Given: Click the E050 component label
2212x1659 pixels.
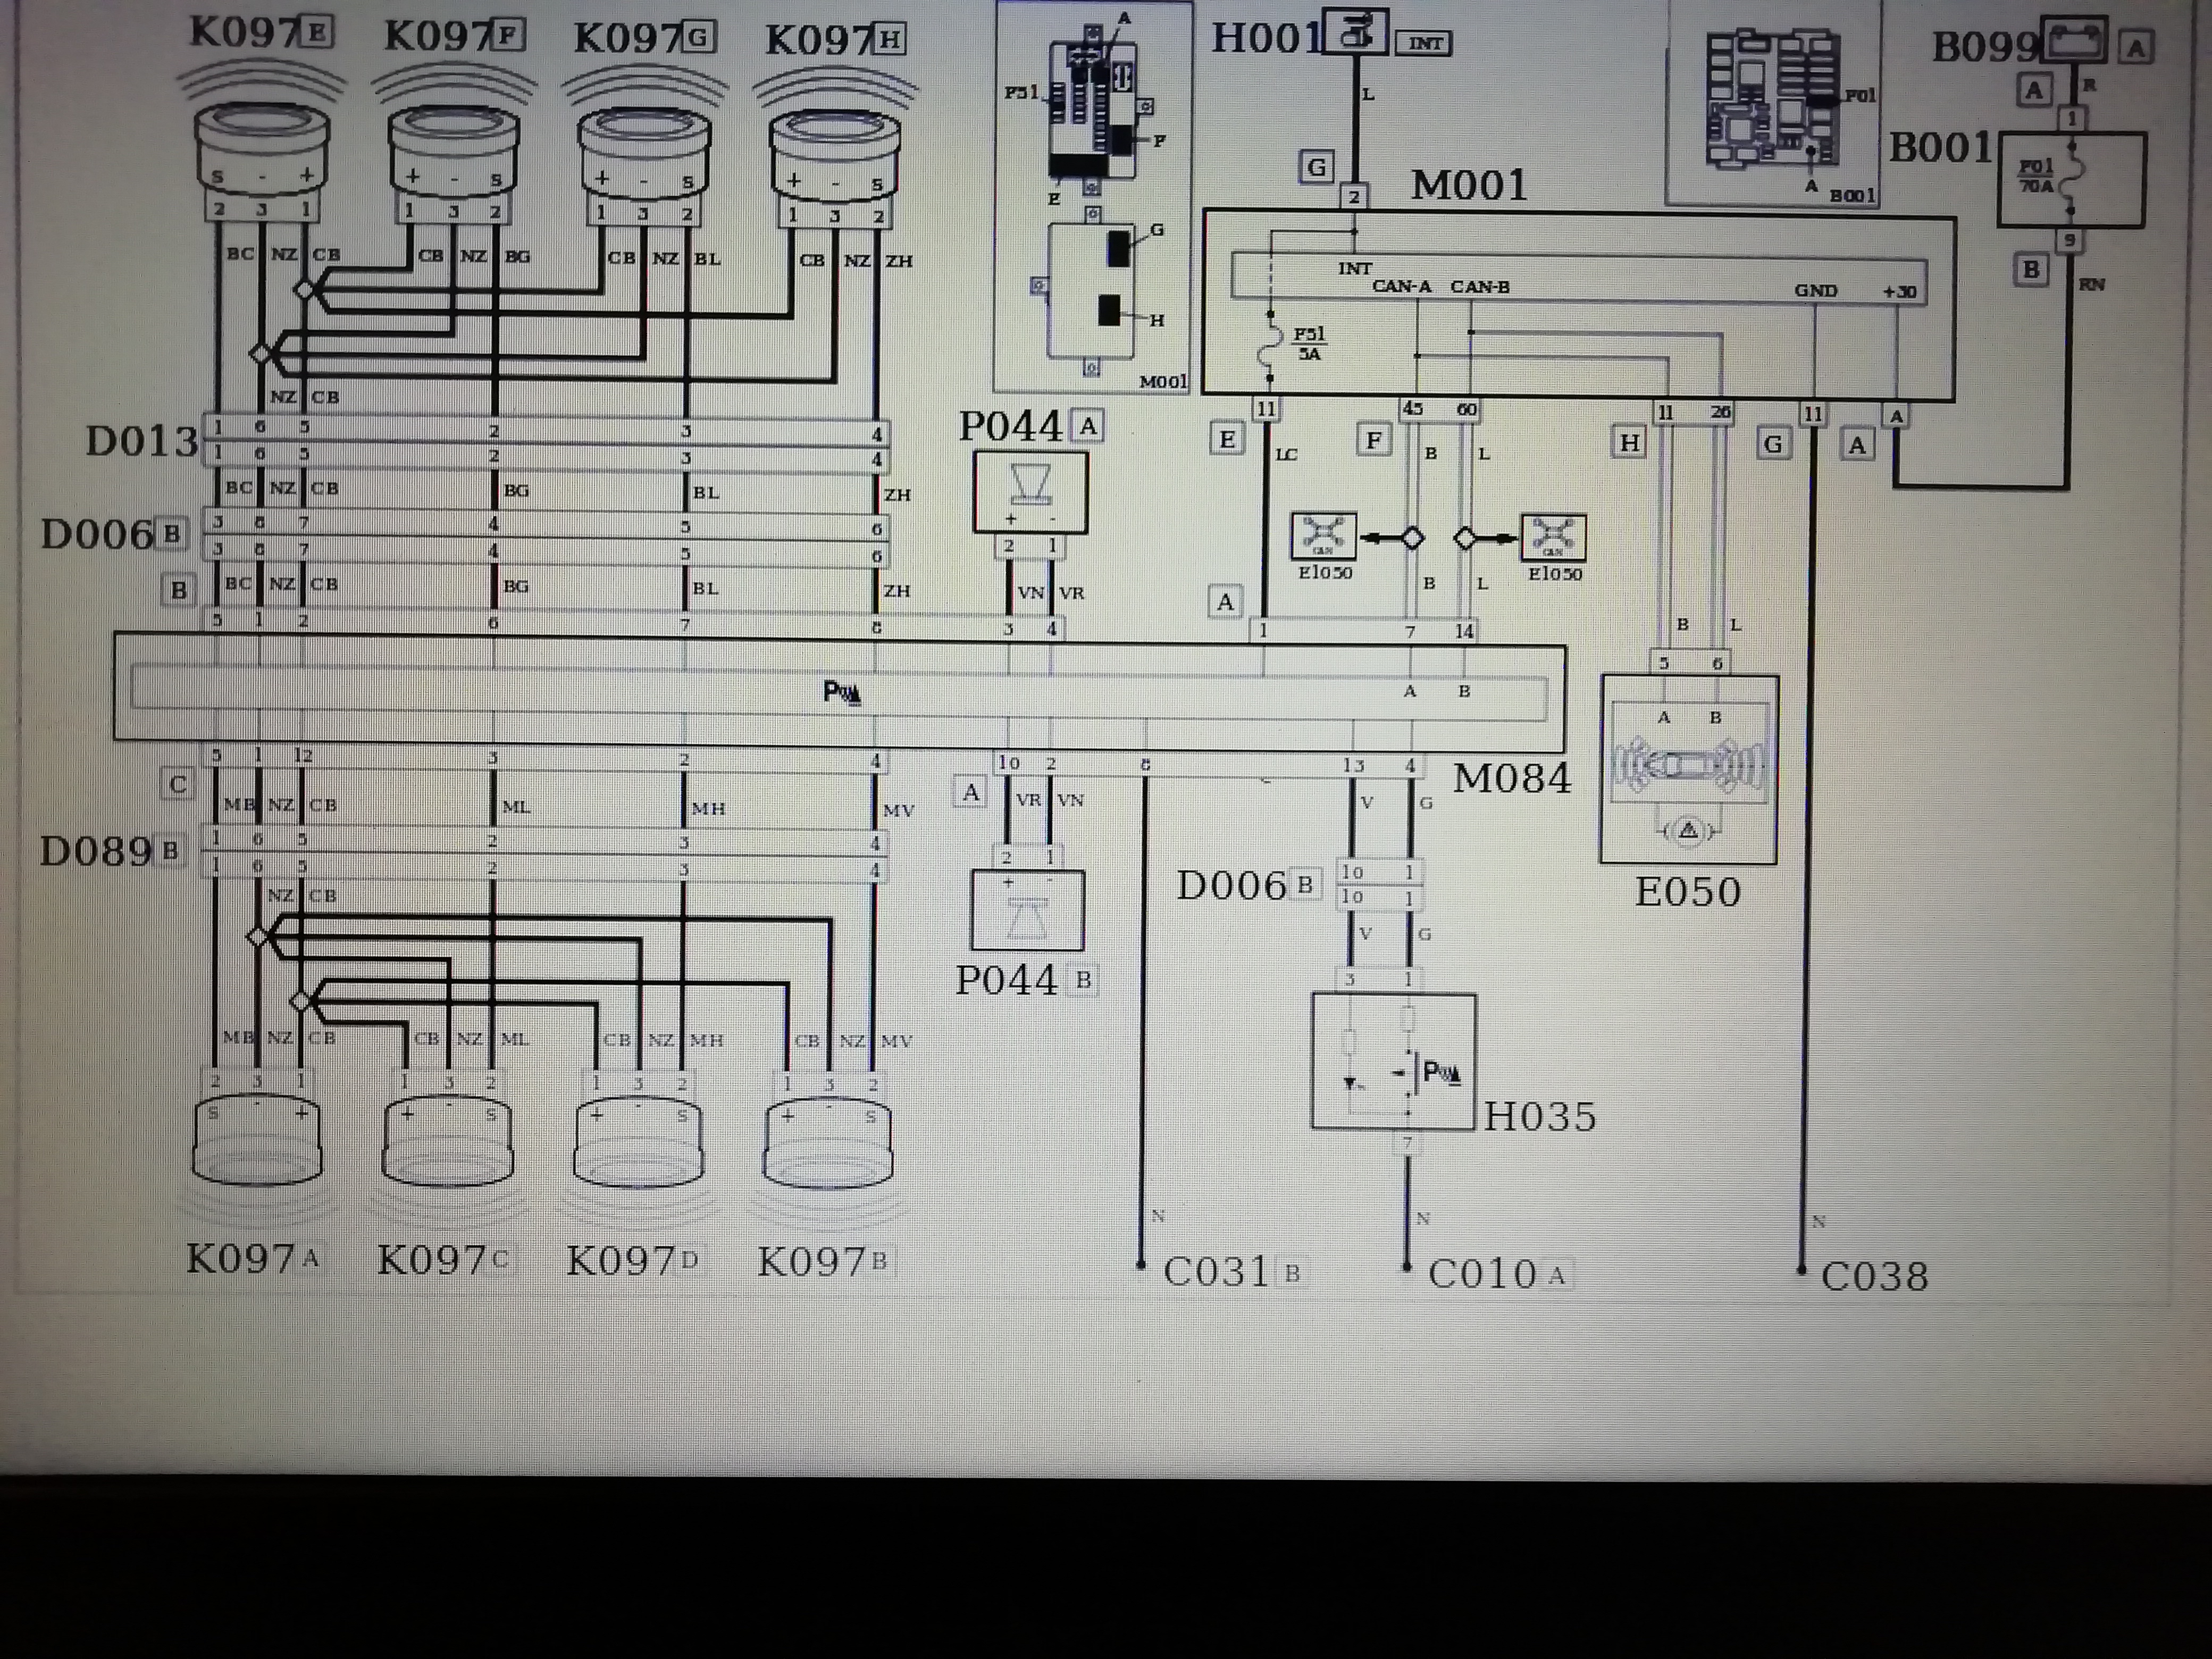Looking at the screenshot, I should (1688, 892).
